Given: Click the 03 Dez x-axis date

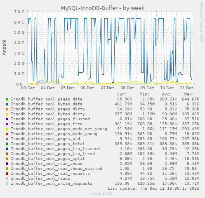Looking at the screenshot, I should (x=28, y=88).
